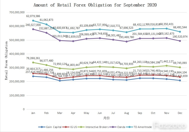The height and width of the screenshot is (132, 189).
Task: Click the Apr month label
Action: (73, 113)
